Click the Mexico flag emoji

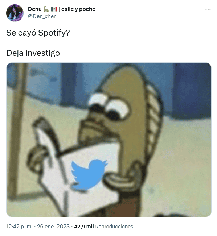[54, 9]
